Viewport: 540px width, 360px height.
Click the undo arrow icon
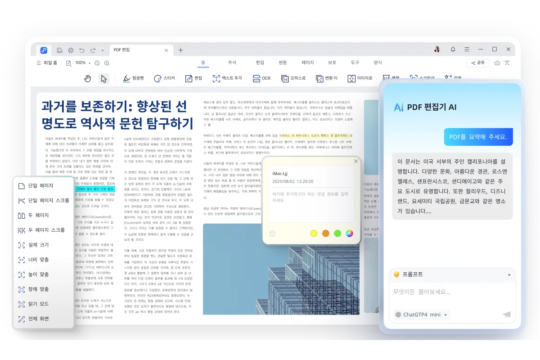tap(81, 50)
